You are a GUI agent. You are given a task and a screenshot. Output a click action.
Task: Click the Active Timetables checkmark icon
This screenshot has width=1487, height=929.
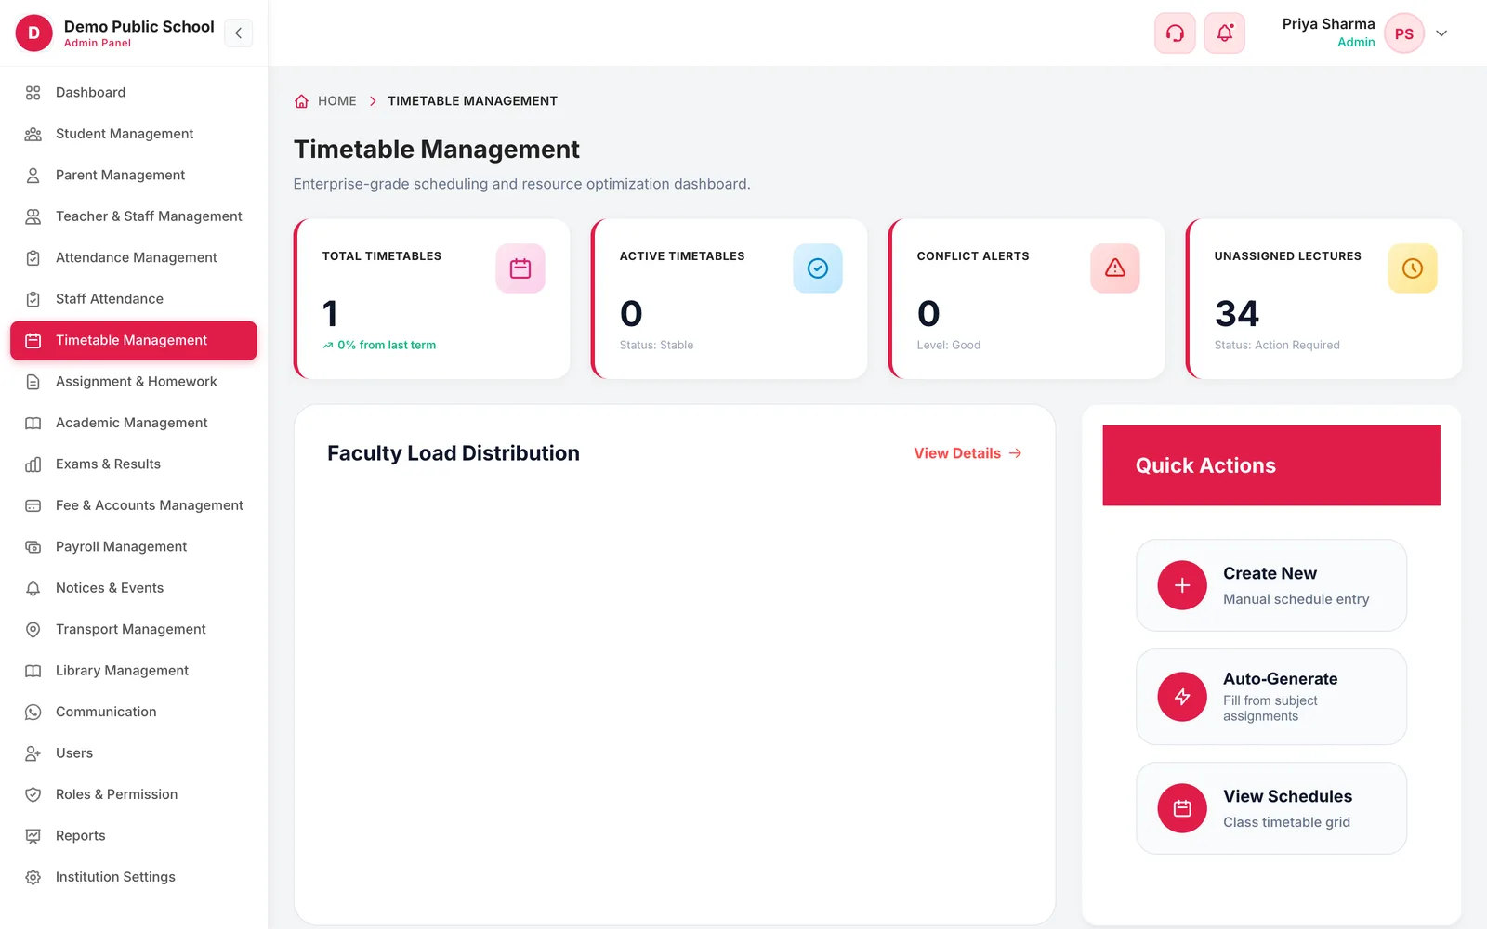[x=818, y=268]
